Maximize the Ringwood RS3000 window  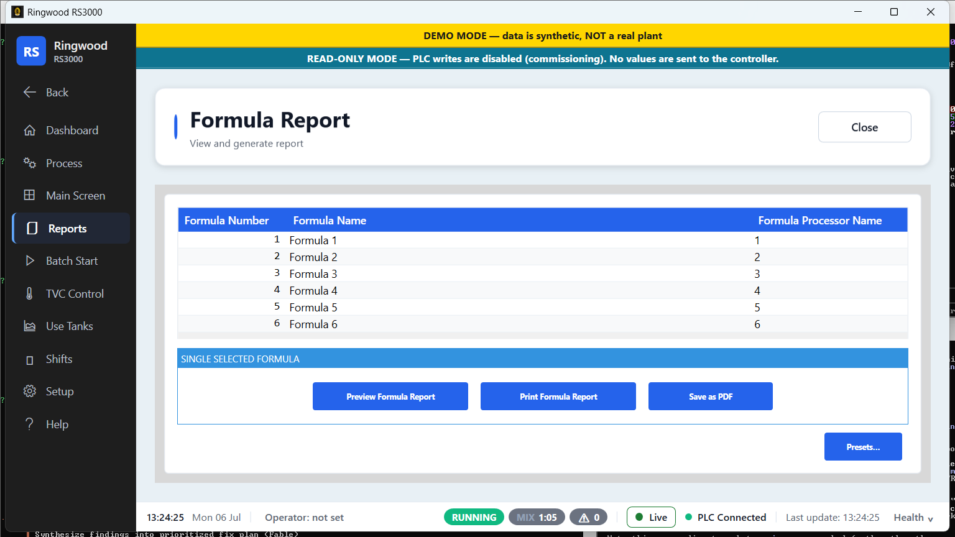[894, 12]
